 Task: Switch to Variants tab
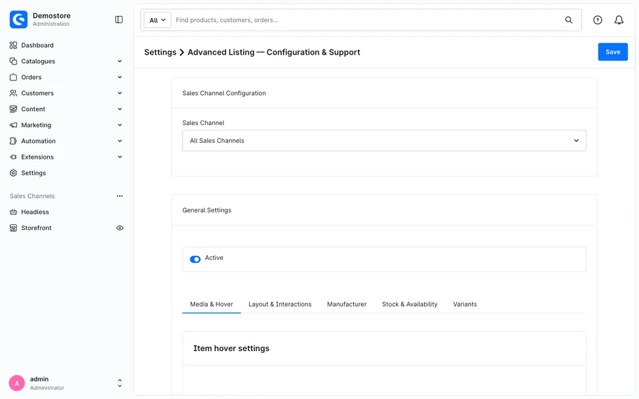(465, 304)
